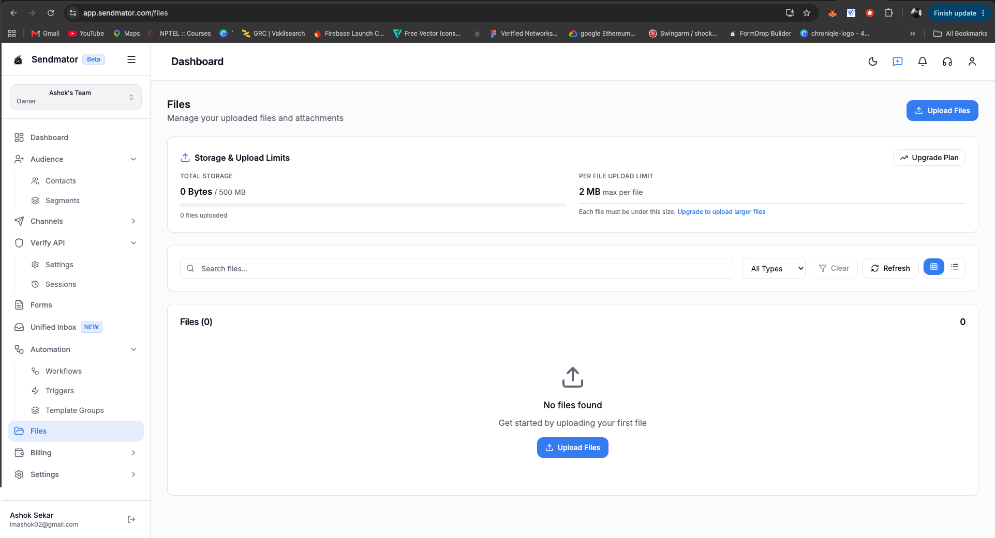Open Triggers in sidebar
Viewport: 995px width, 538px height.
tap(83, 391)
